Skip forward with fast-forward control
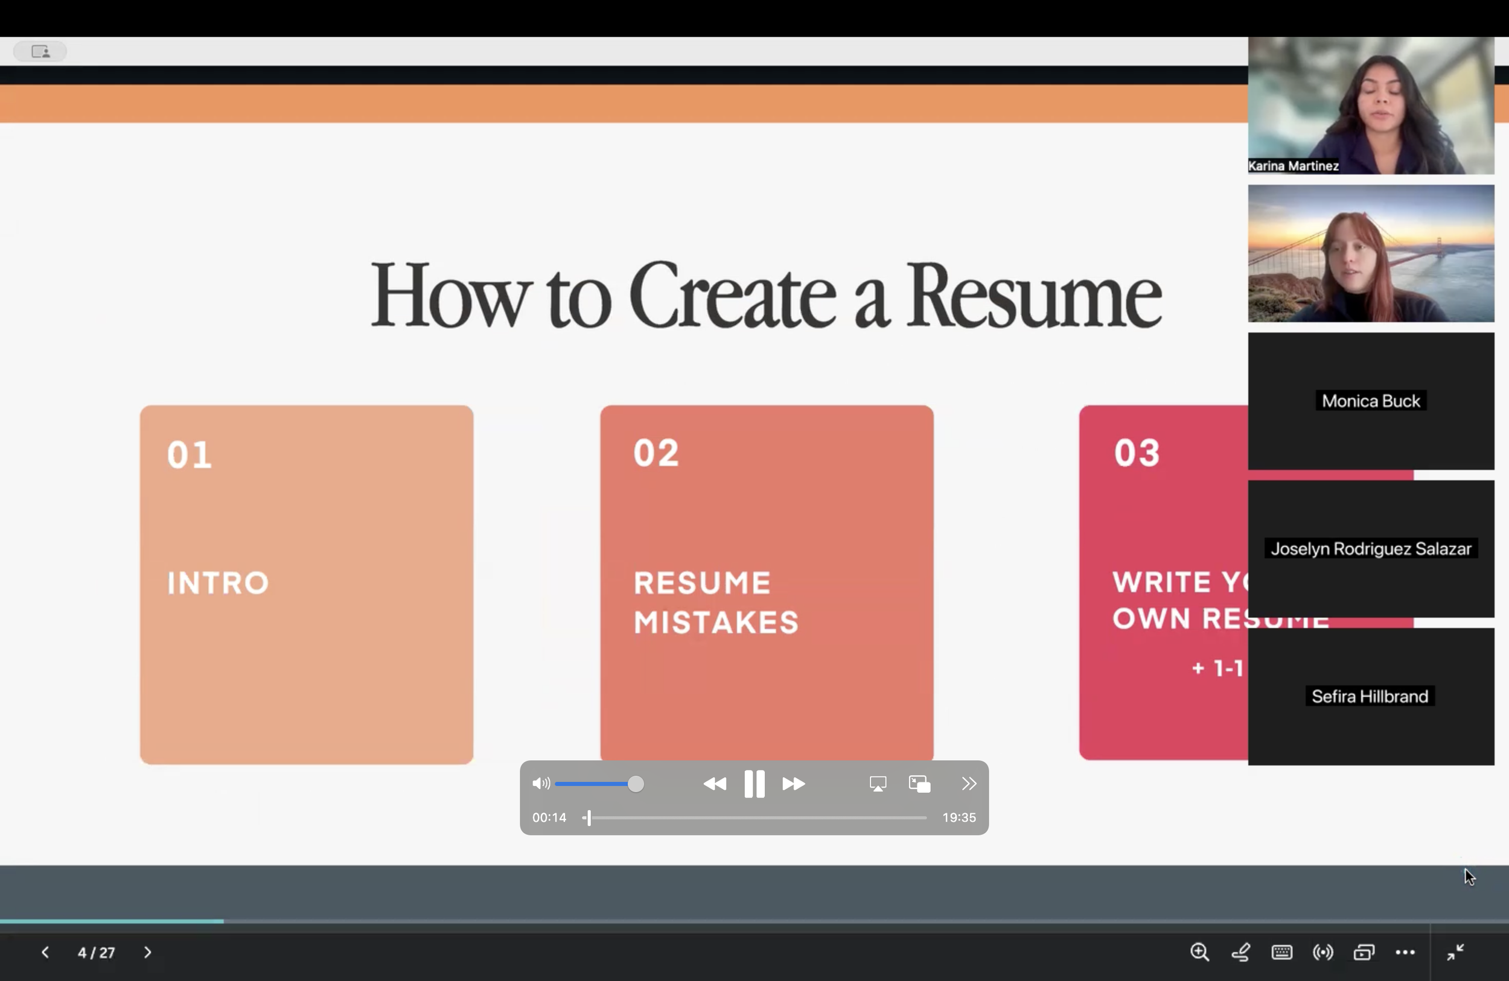 pos(793,783)
